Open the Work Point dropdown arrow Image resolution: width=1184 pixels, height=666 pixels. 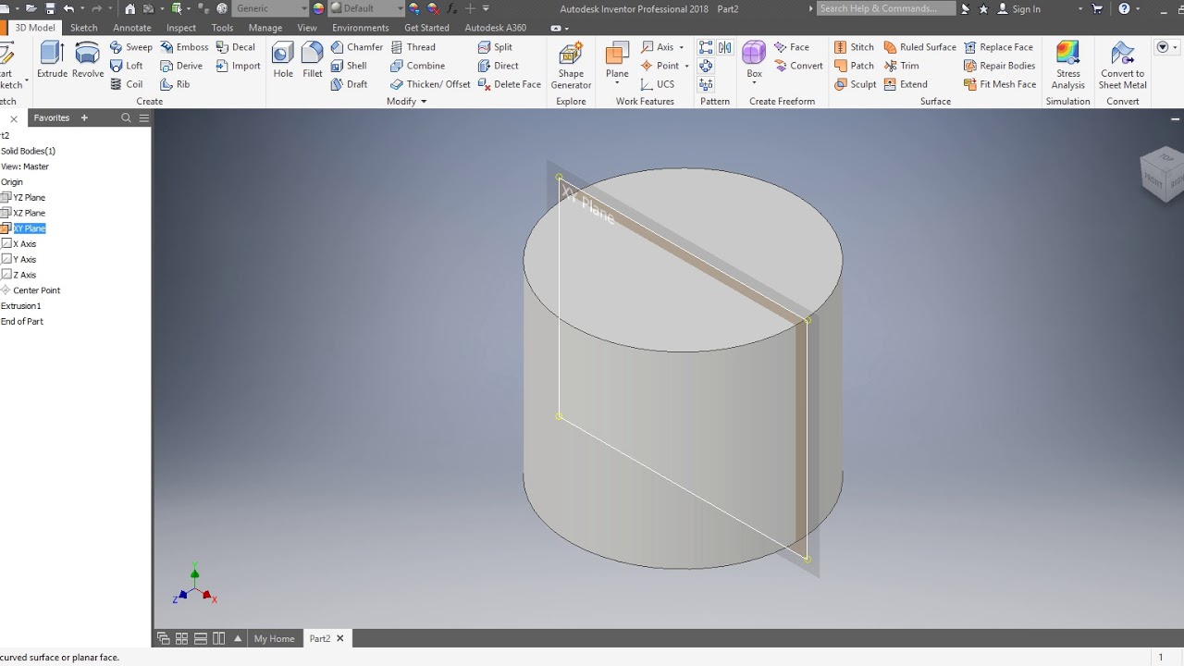coord(686,66)
